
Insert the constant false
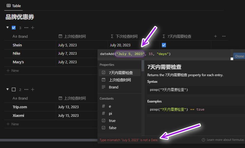[x=120, y=128]
